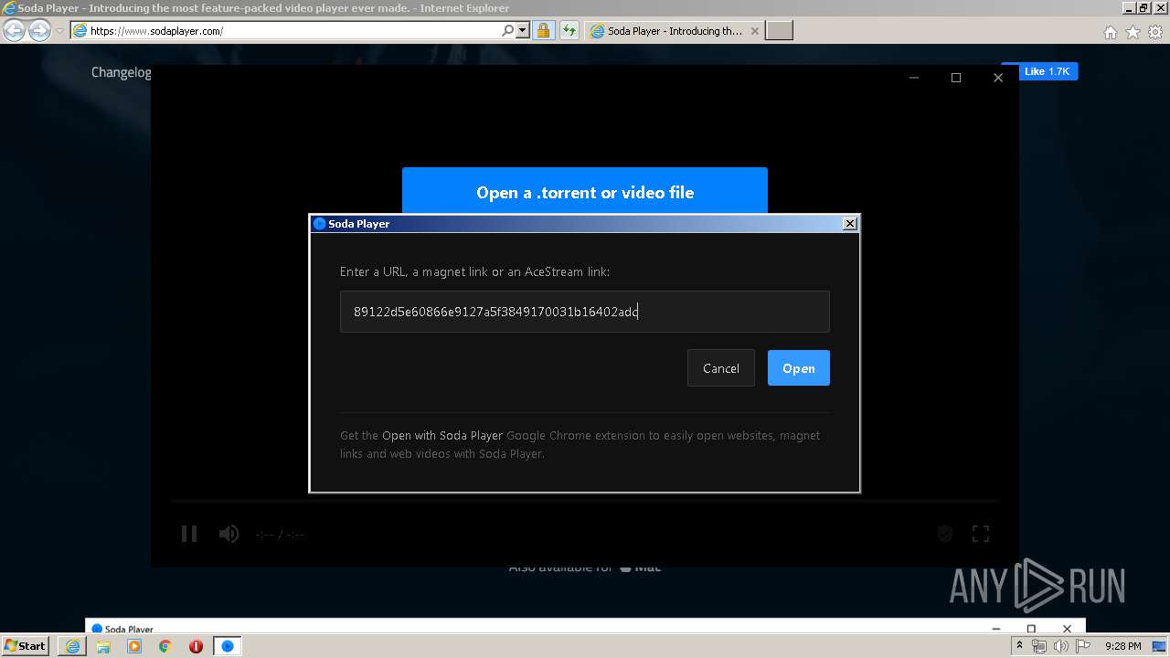Click the Open button in Soda Player dialog
This screenshot has height=658, width=1170.
798,368
